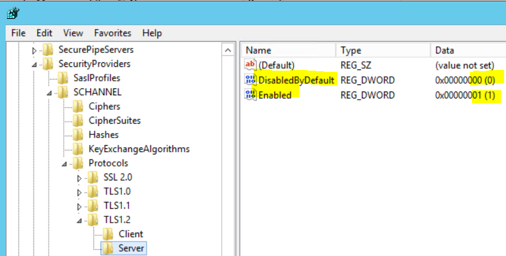Viewport: 506px width, 256px height.
Task: Click the SecurityProviders folder icon
Action: tap(48, 64)
